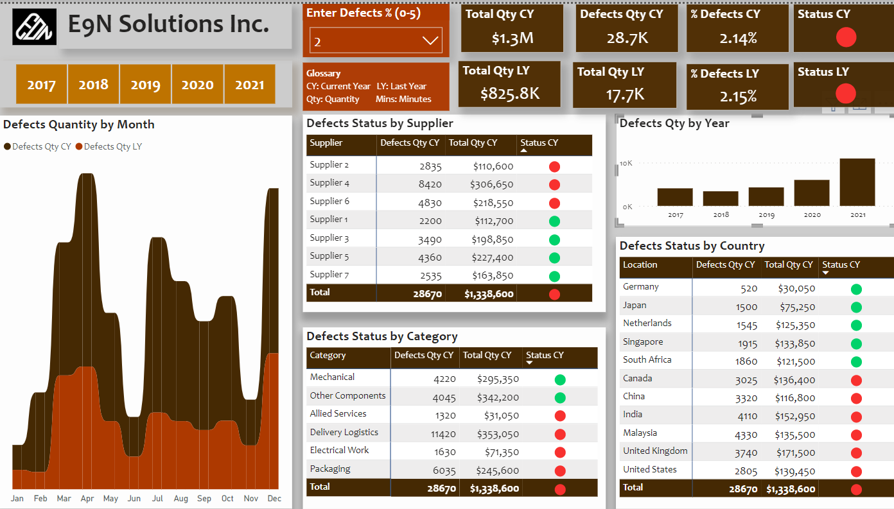The image size is (894, 509).
Task: Click the red status circle for Delivery Logistics
Action: (559, 434)
